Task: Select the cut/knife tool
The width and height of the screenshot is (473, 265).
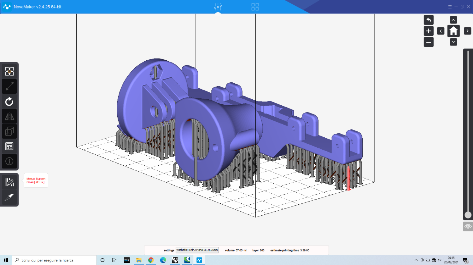Action: pyautogui.click(x=9, y=197)
